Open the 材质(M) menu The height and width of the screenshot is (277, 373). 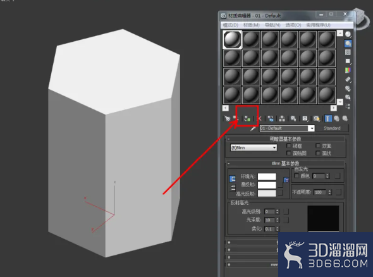tap(252, 25)
